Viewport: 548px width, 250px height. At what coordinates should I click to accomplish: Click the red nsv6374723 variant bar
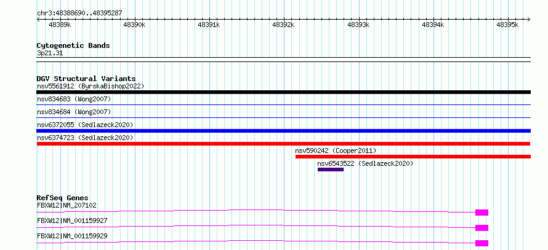click(x=283, y=144)
